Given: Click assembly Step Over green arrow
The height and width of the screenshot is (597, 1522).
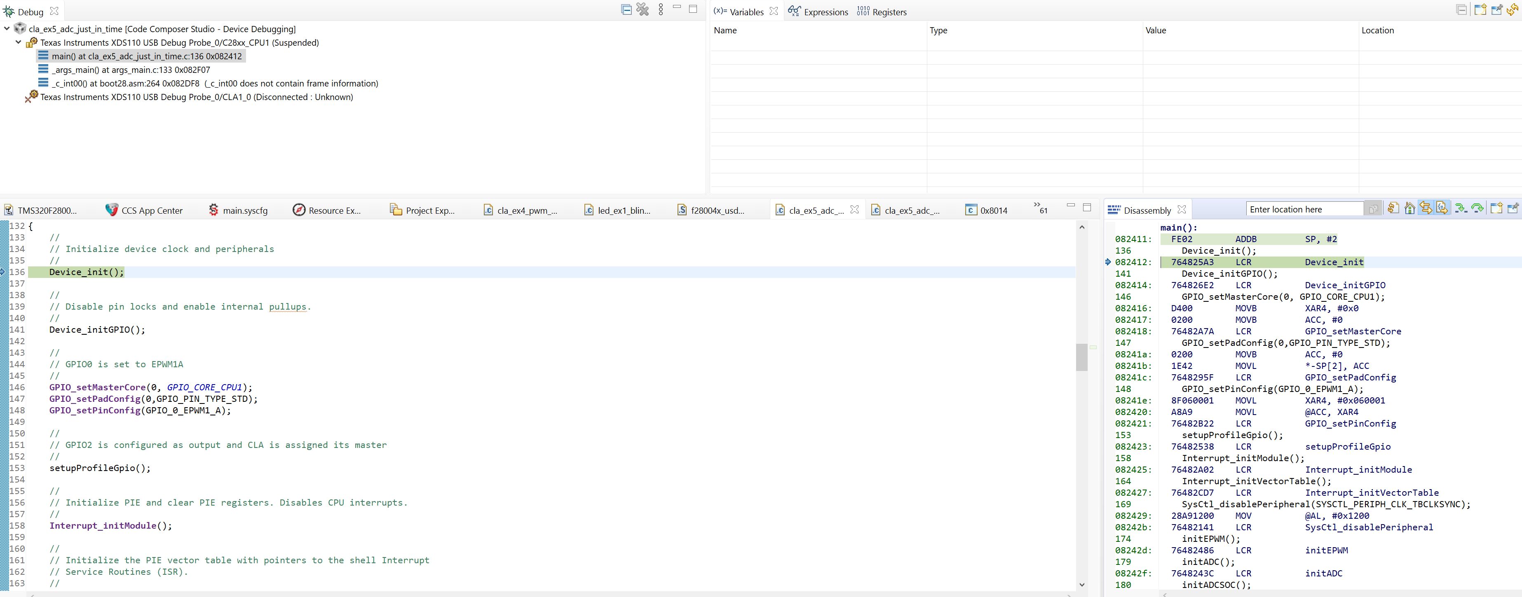Looking at the screenshot, I should (x=1477, y=208).
